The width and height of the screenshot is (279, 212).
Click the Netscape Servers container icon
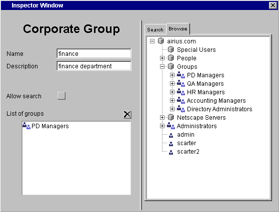[171, 117]
